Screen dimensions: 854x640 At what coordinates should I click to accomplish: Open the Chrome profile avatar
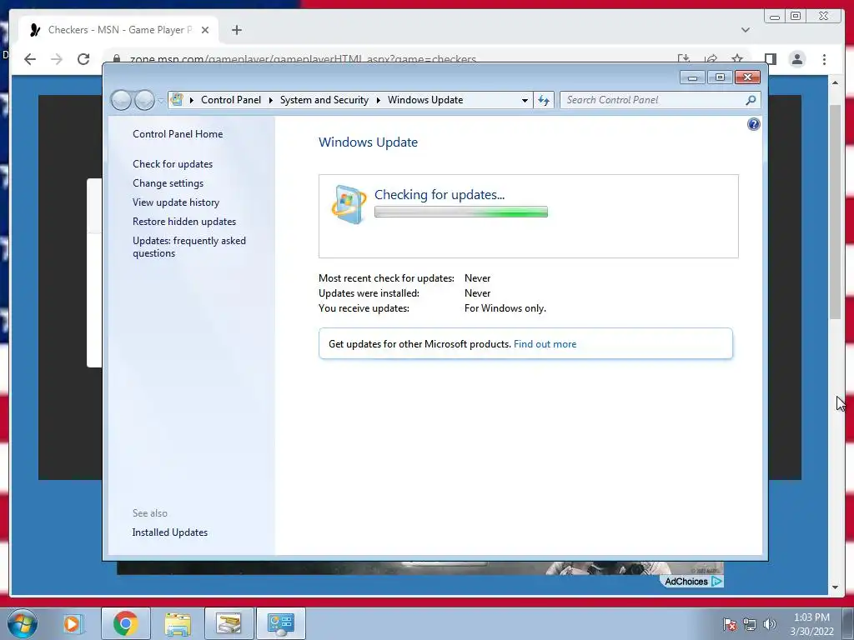(x=796, y=59)
